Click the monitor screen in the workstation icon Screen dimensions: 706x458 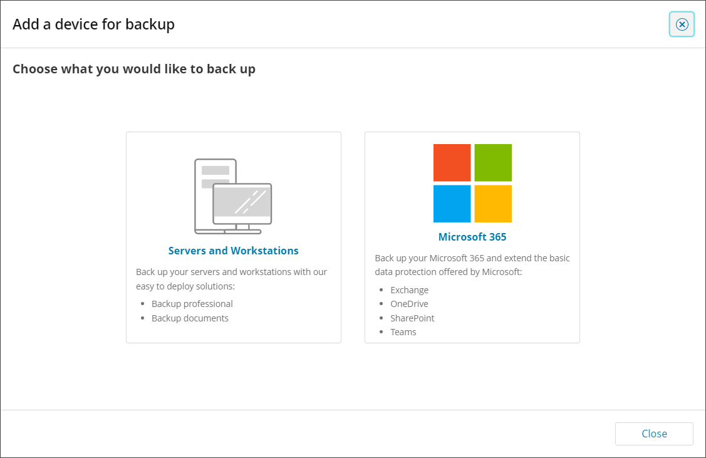pyautogui.click(x=242, y=200)
